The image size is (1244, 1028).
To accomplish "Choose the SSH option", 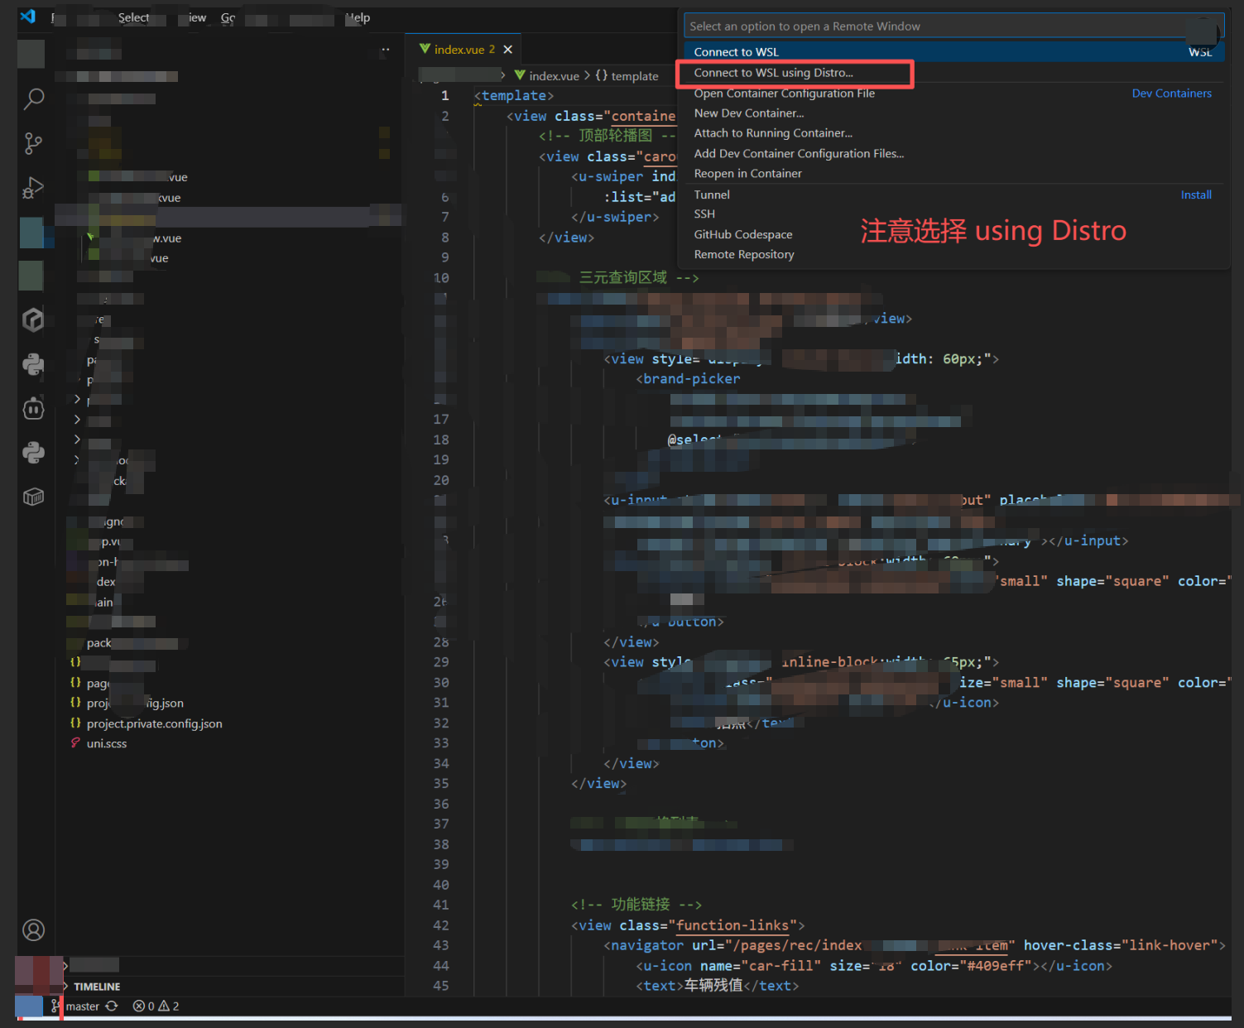I will click(952, 214).
